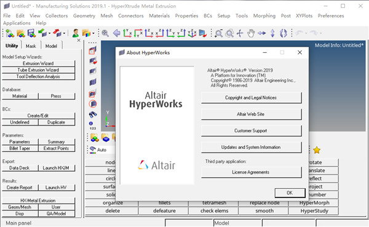Expand the Import icon dropdown arrow
The image size is (369, 227).
(49, 33)
